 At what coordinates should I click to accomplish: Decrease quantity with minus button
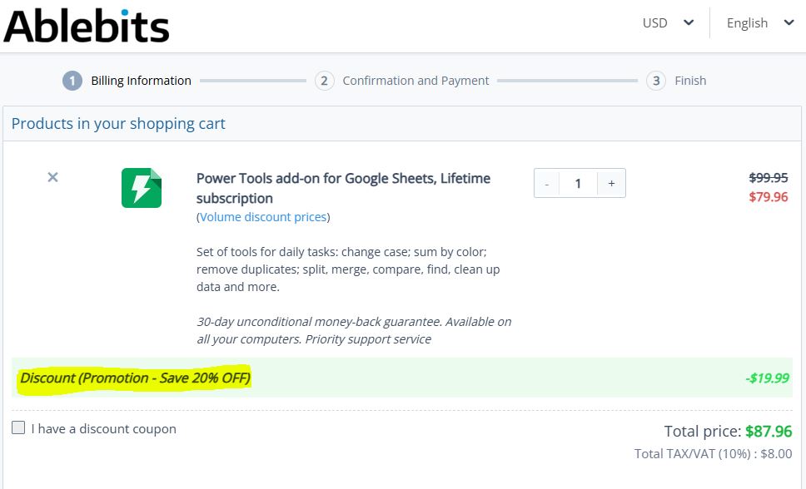coord(547,183)
